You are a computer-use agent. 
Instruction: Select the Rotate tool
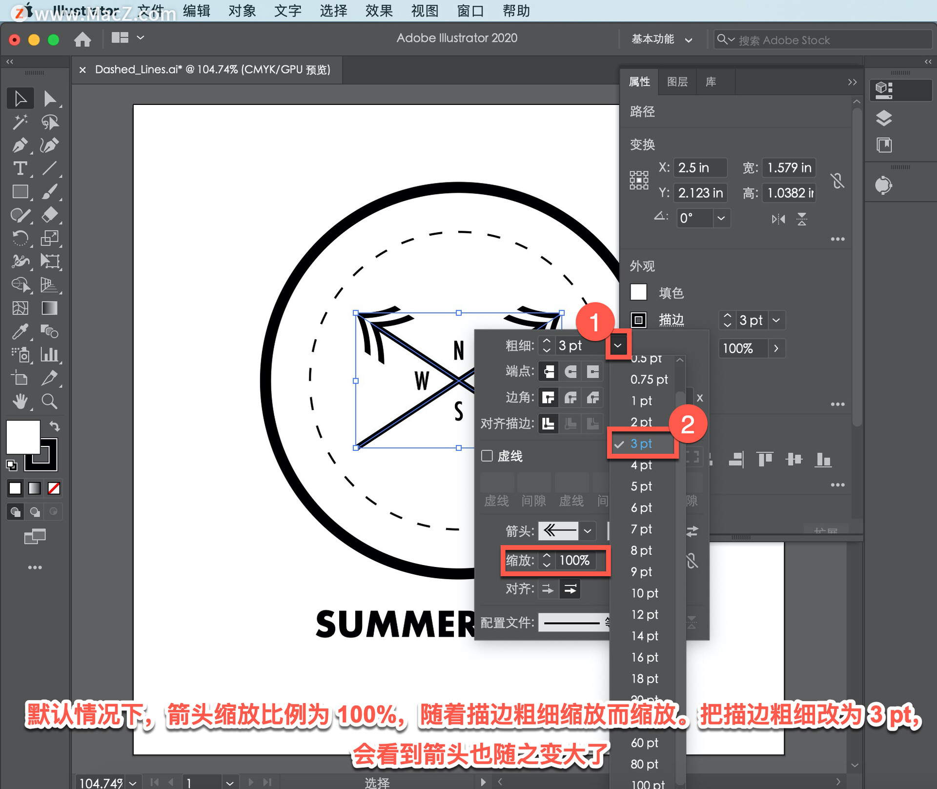[20, 238]
